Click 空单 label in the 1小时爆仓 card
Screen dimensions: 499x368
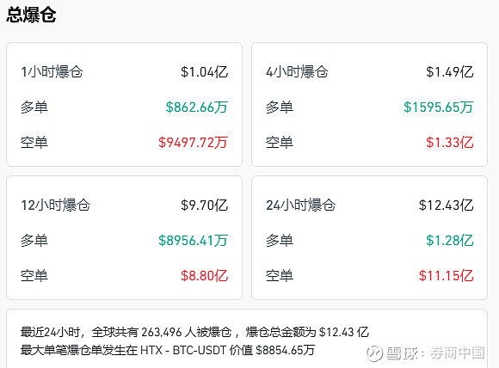coord(34,143)
